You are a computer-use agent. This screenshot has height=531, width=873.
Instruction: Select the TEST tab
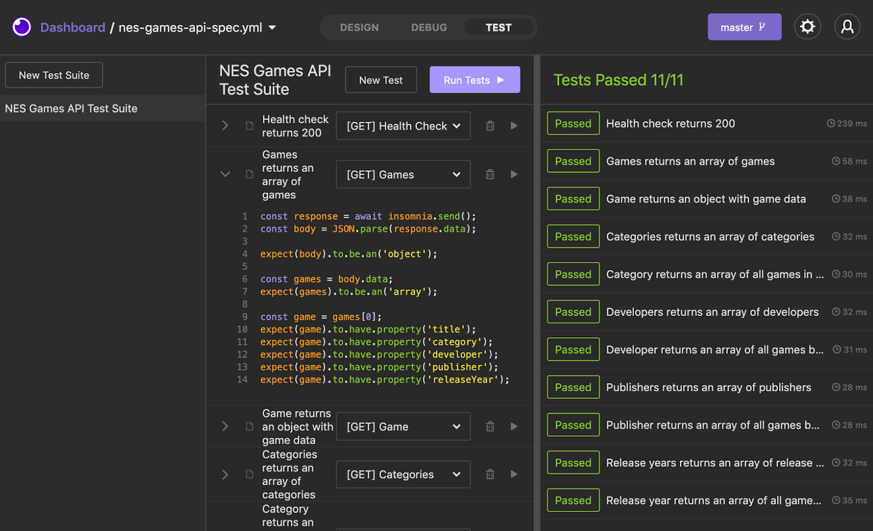coord(499,27)
